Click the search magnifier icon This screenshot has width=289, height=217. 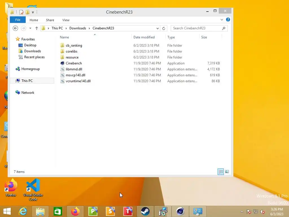pos(224,28)
